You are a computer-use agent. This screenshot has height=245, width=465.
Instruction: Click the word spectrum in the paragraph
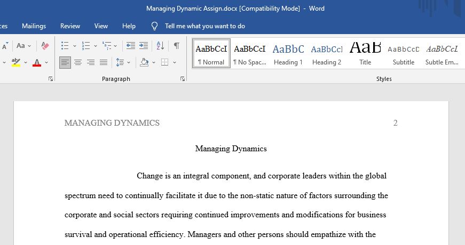click(80, 196)
